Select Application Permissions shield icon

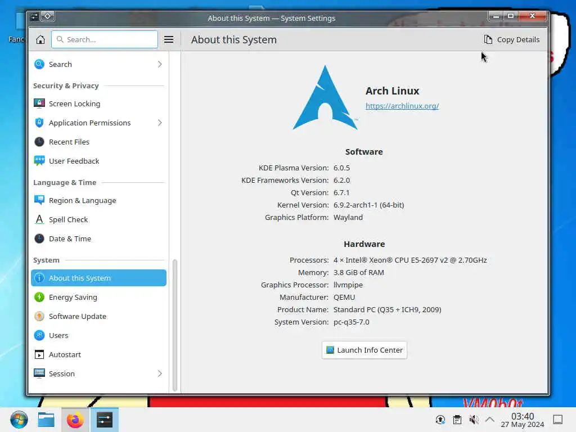coord(39,123)
